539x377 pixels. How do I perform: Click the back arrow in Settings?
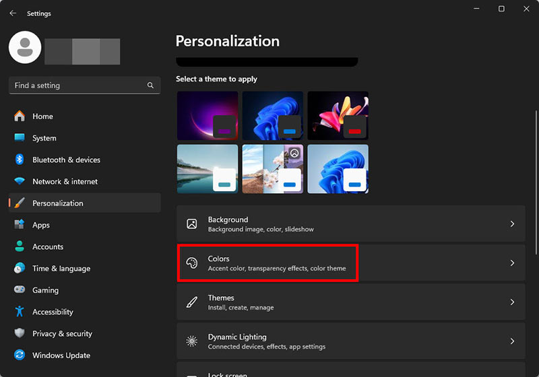coord(13,13)
